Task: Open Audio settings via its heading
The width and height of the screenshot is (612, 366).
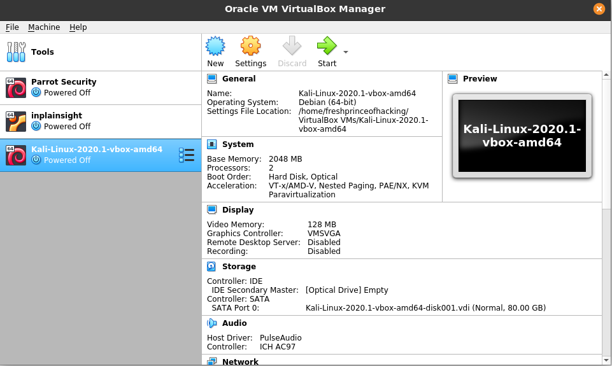Action: click(x=234, y=323)
